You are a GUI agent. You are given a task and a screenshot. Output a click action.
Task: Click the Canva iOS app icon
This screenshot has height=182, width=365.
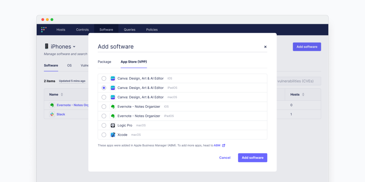pyautogui.click(x=113, y=78)
